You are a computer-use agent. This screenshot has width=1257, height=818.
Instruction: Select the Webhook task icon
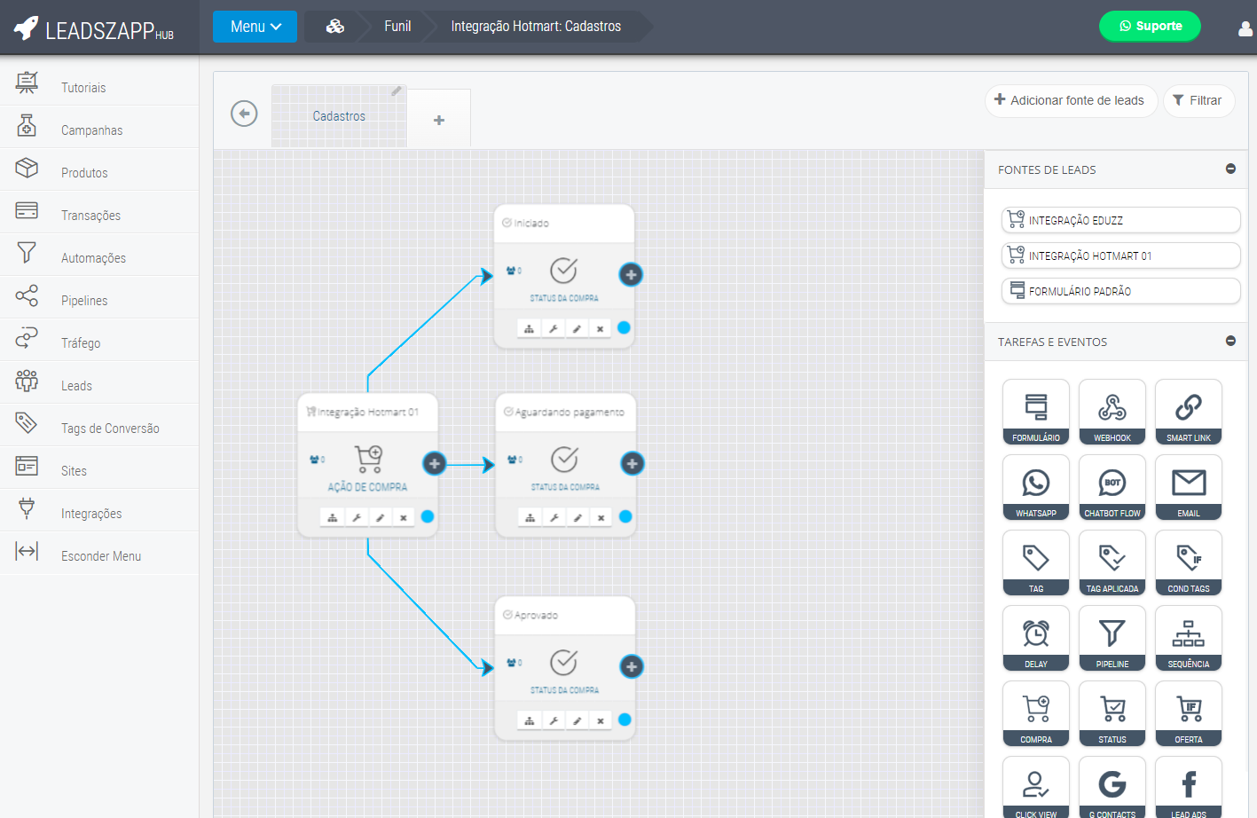[1112, 412]
